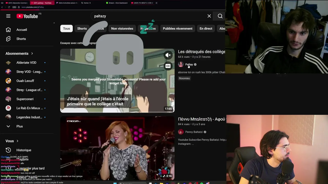Click the Accueil label in sidebar
Screen dimensions: 328x184
(x=22, y=30)
